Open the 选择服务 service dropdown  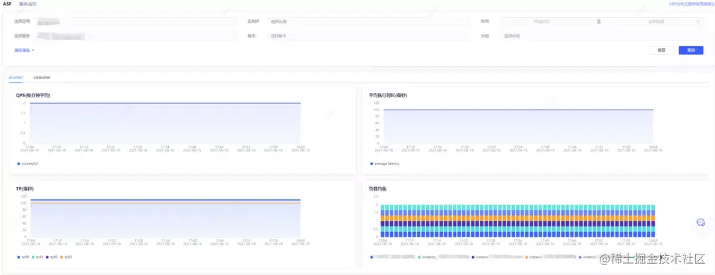tap(136, 36)
